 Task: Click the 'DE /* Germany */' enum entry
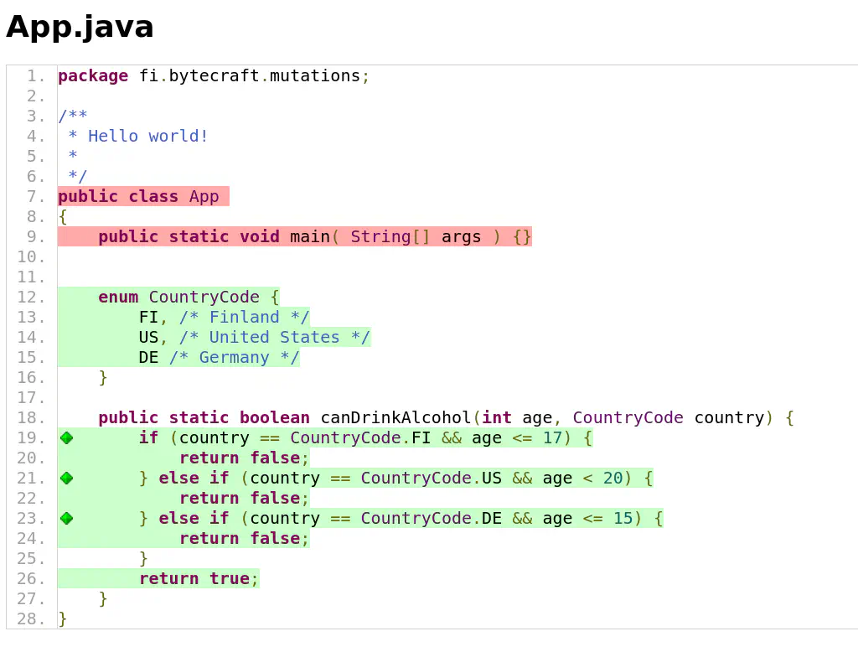[x=219, y=358]
